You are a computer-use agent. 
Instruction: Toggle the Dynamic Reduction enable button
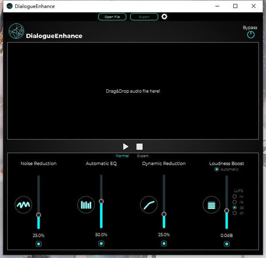(164, 243)
